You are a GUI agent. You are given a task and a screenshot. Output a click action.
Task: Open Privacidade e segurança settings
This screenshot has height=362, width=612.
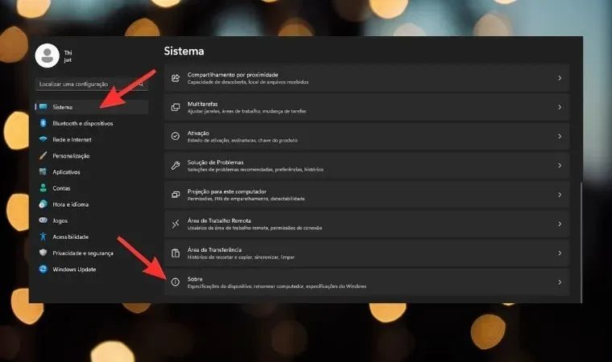coord(92,253)
